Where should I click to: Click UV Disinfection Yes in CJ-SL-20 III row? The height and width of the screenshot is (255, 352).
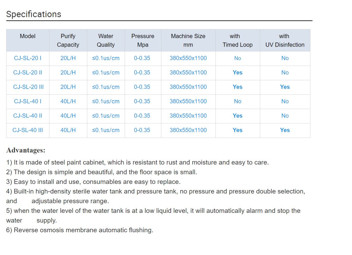point(285,87)
